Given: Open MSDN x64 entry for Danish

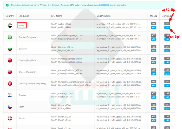Looking at the screenshot, I should tap(154, 120).
